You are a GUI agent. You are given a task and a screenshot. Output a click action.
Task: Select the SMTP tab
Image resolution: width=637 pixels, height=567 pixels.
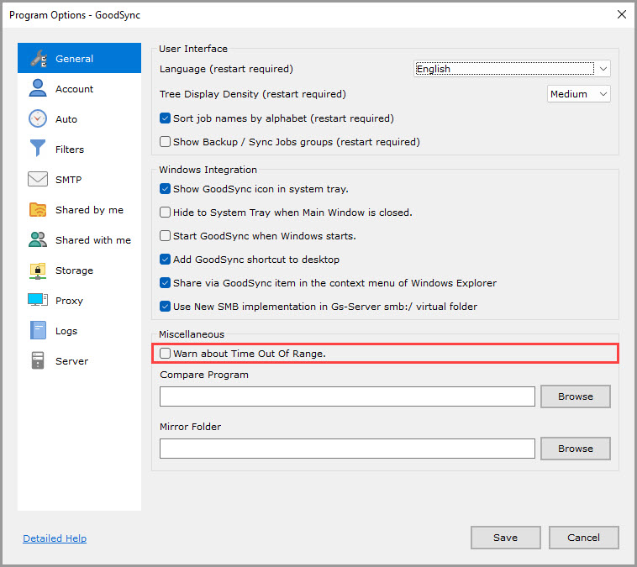(79, 179)
